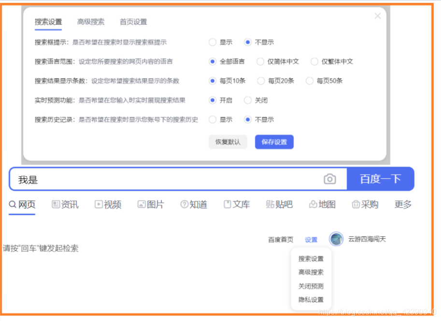This screenshot has width=441, height=321.
Task: Switch to the 高级搜索 tab
Action: pos(90,22)
